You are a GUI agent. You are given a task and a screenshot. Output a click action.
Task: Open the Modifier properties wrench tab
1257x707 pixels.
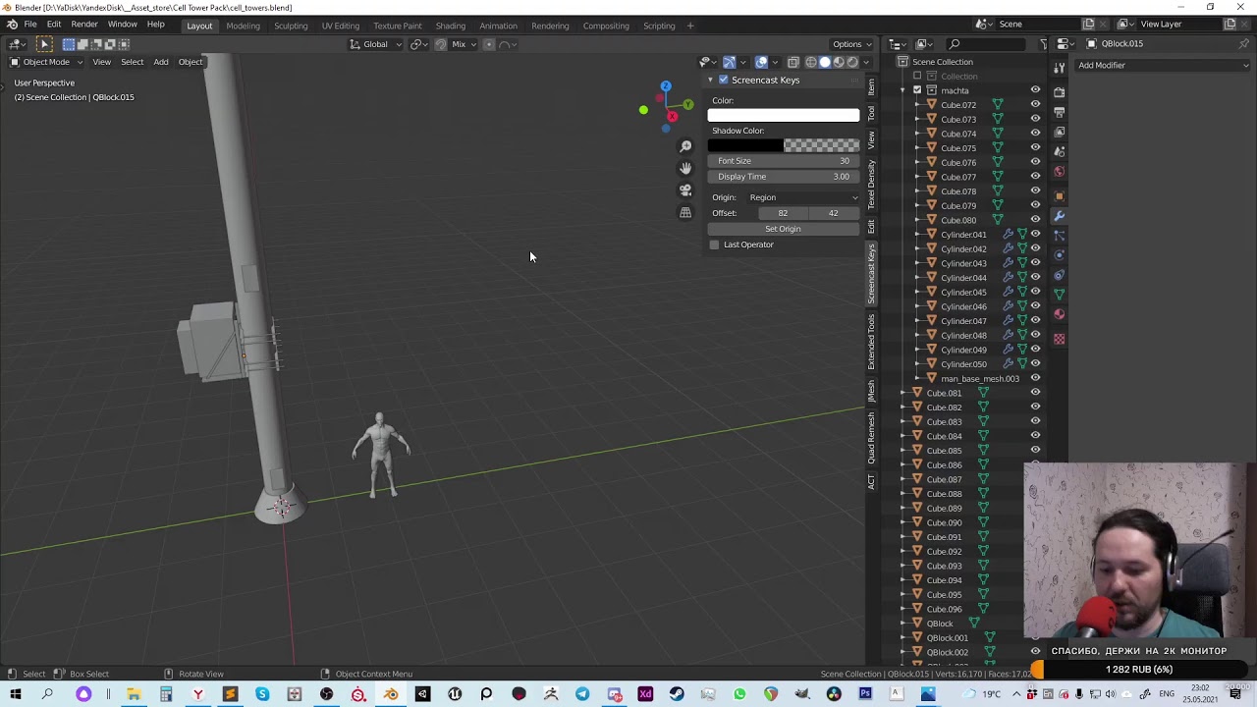(1060, 216)
